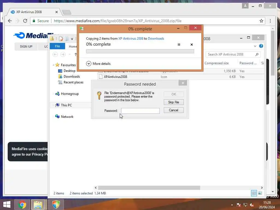Reload the MediaFire page

(x=25, y=21)
